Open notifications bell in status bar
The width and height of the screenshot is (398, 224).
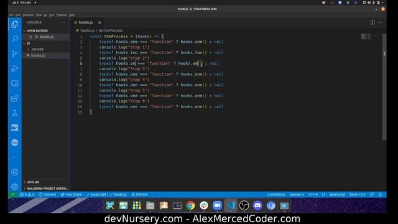[380, 195]
